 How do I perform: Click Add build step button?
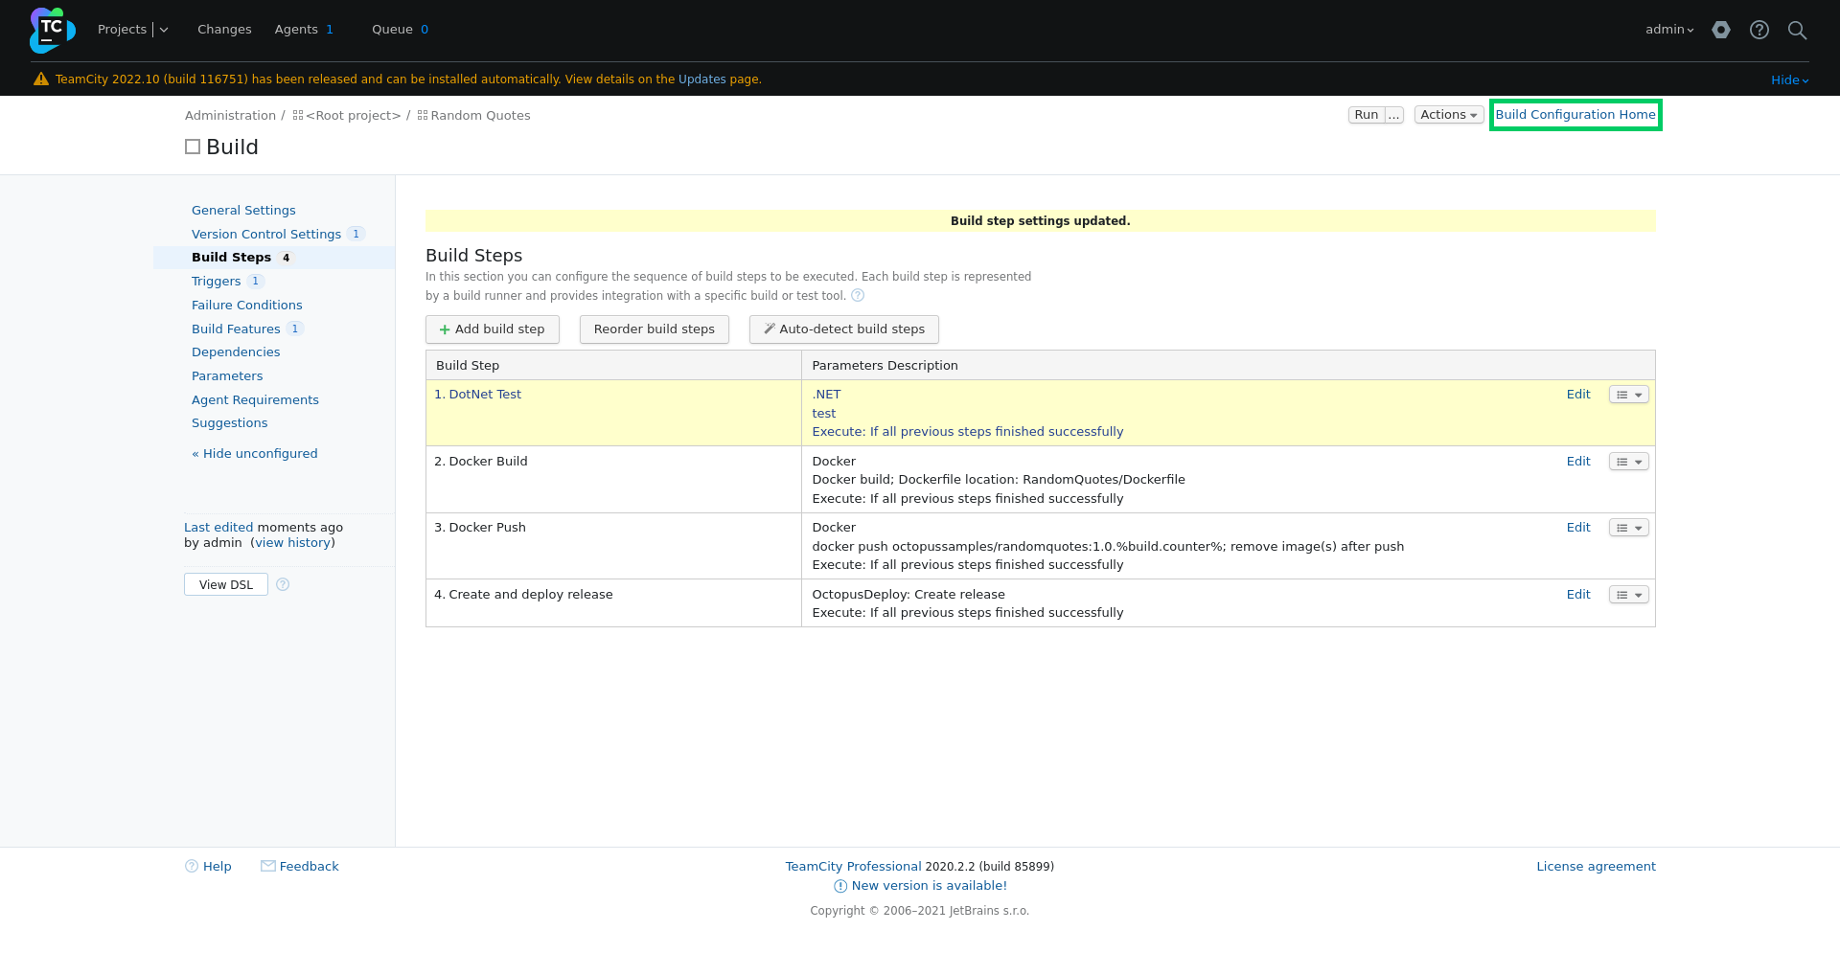[493, 329]
